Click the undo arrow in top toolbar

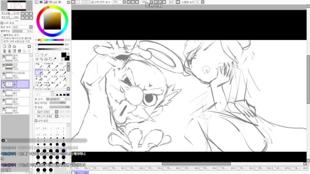tap(73, 2)
